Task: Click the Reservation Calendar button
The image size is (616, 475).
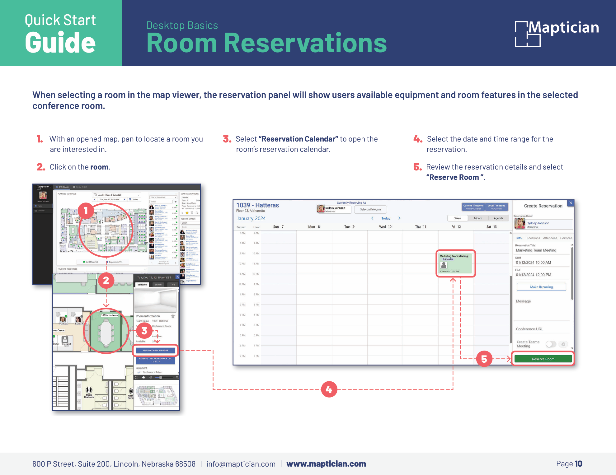Action: point(155,351)
